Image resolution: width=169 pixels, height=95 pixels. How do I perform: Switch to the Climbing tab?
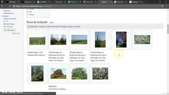click(x=12, y=2)
